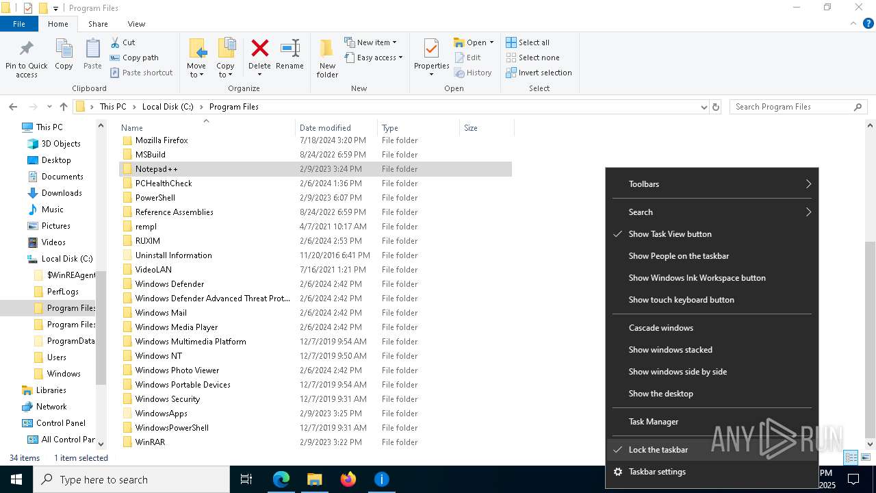Click Copy path in ribbon

click(134, 58)
